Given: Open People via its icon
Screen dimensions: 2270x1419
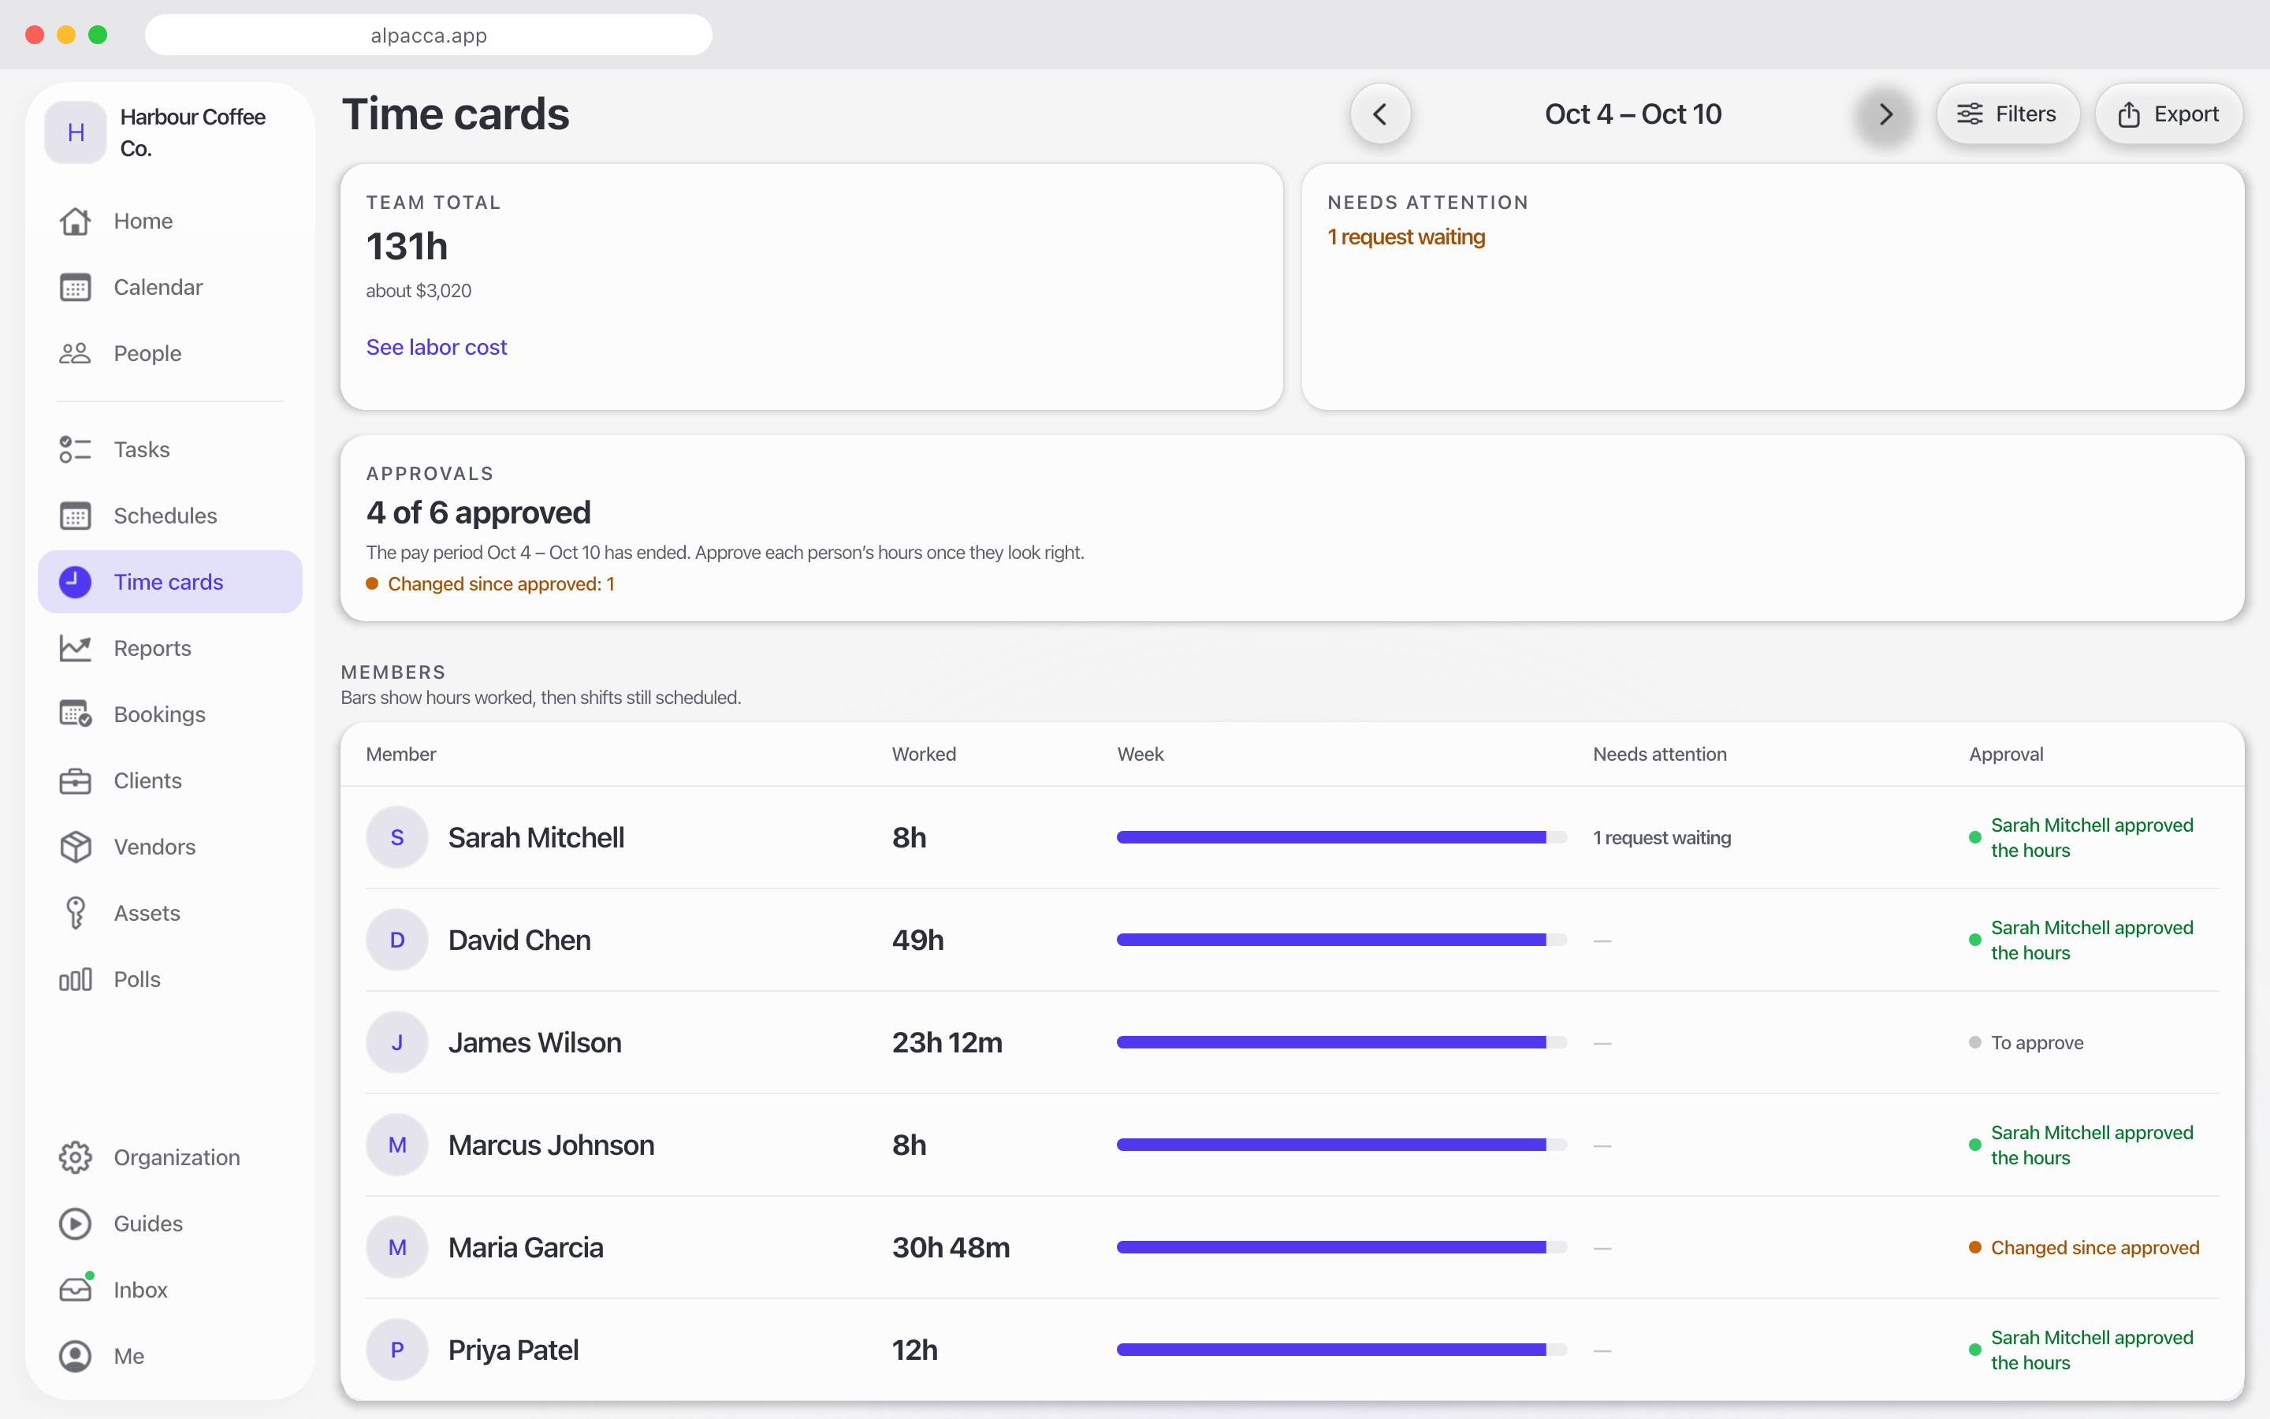Looking at the screenshot, I should click(75, 354).
